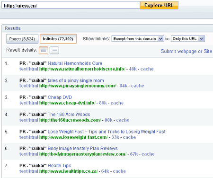Click the 'Show Inlinks:' label
Viewport: 213px width, 178px height.
click(97, 39)
